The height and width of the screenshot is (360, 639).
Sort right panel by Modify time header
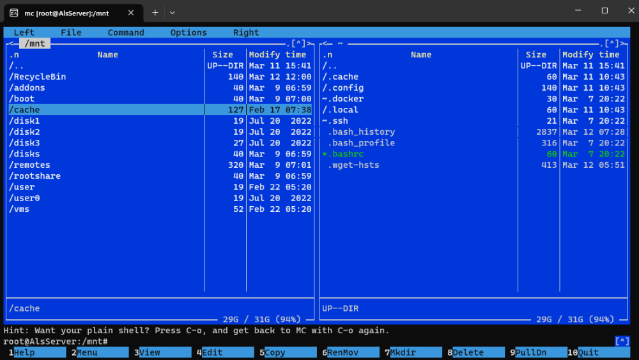(x=591, y=54)
